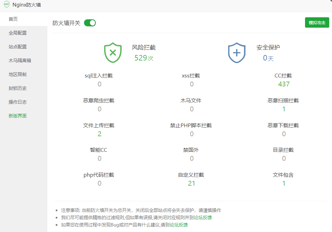Click the 文件上传拦截 label
332x232 pixels.
tap(99, 126)
